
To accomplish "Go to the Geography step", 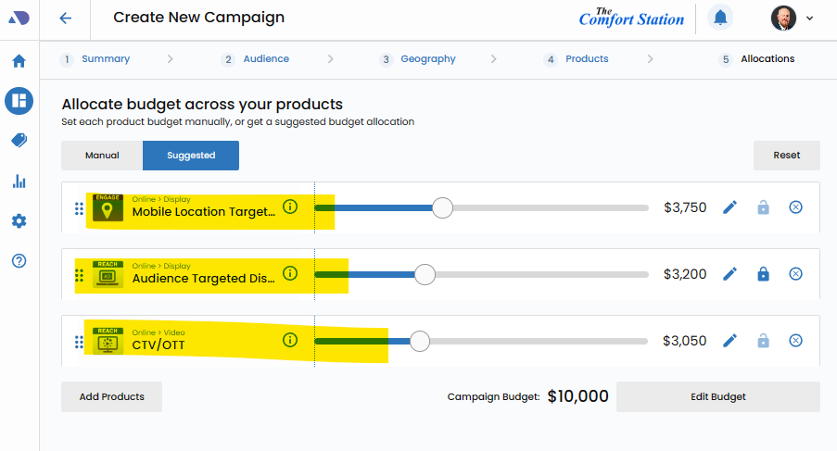I will coord(427,59).
